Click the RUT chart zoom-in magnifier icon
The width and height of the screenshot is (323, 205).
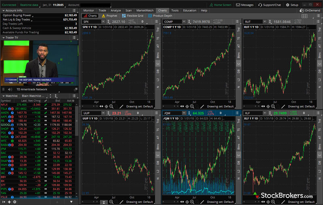click(x=273, y=107)
